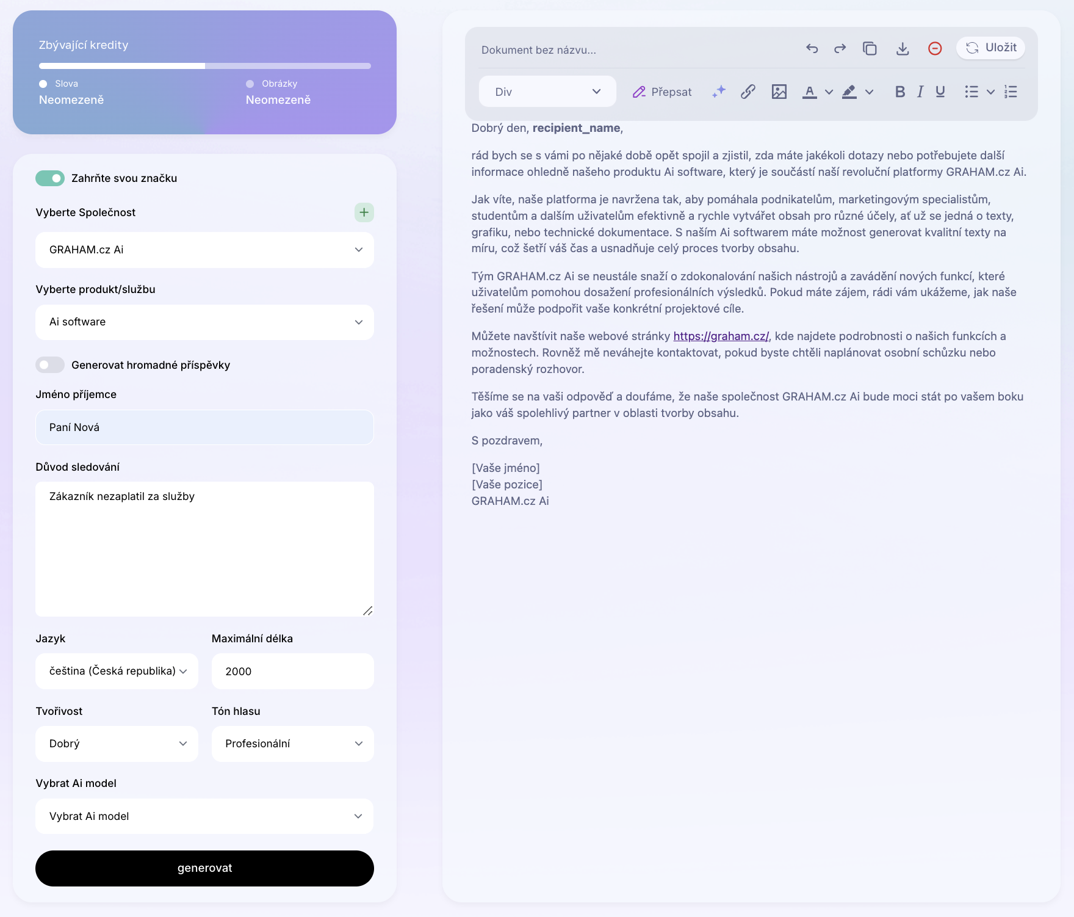Click recipient_name bold text in the email
1074x917 pixels.
click(x=576, y=128)
